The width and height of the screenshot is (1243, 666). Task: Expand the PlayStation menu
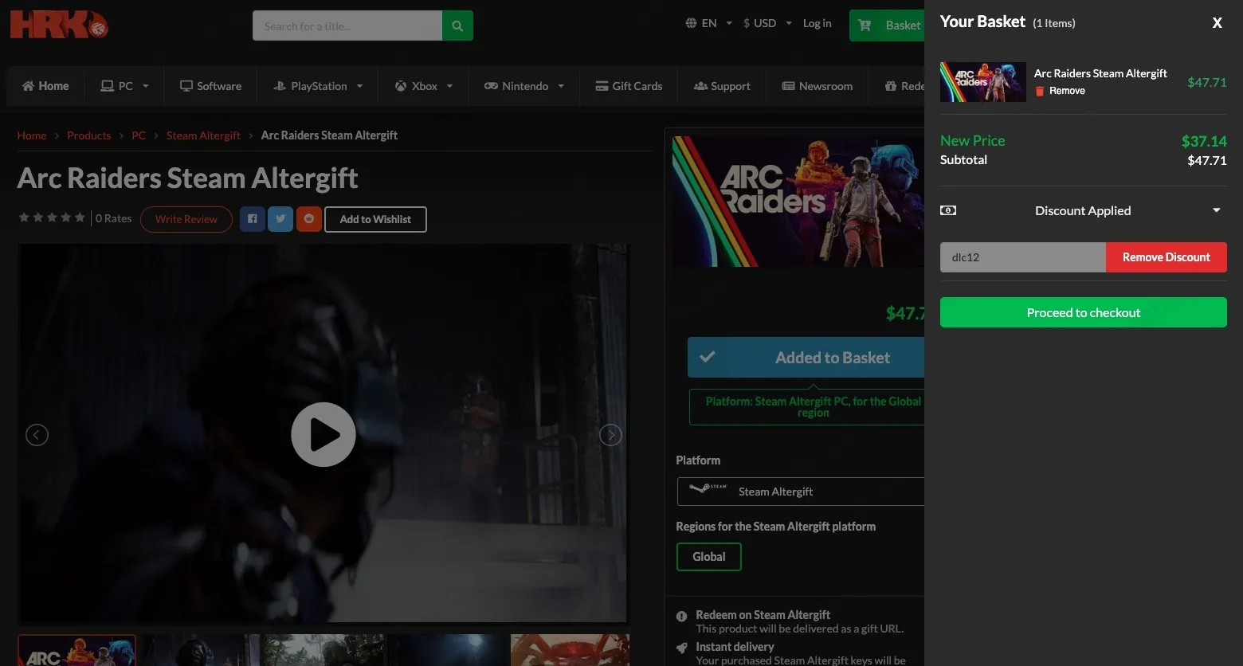pyautogui.click(x=318, y=86)
